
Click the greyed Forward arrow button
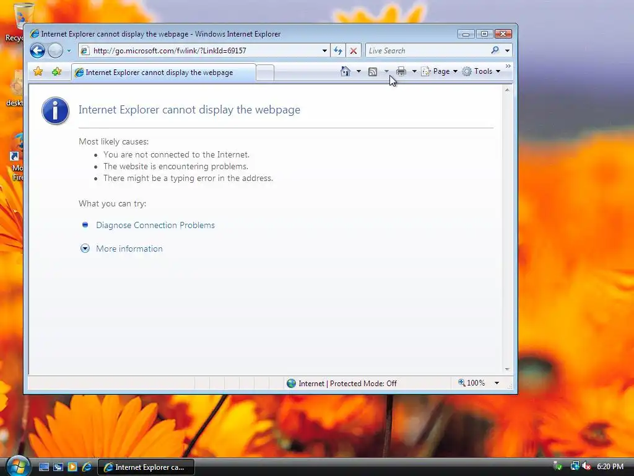click(55, 51)
